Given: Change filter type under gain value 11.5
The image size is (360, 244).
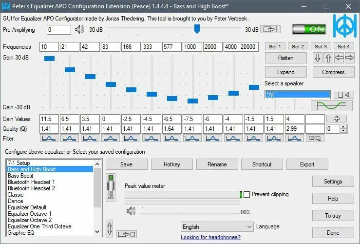Looking at the screenshot, I should tap(49, 139).
